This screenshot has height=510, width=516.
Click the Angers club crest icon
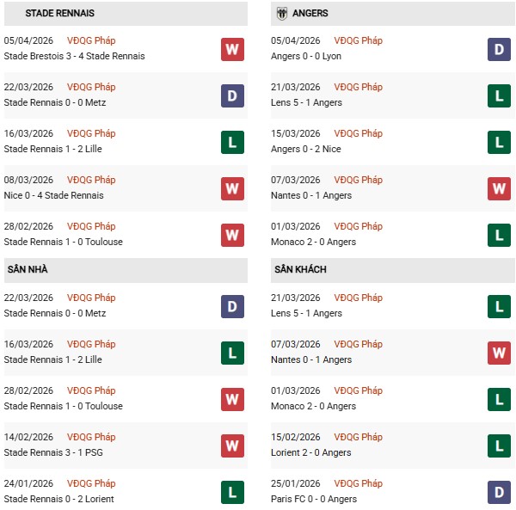[281, 14]
